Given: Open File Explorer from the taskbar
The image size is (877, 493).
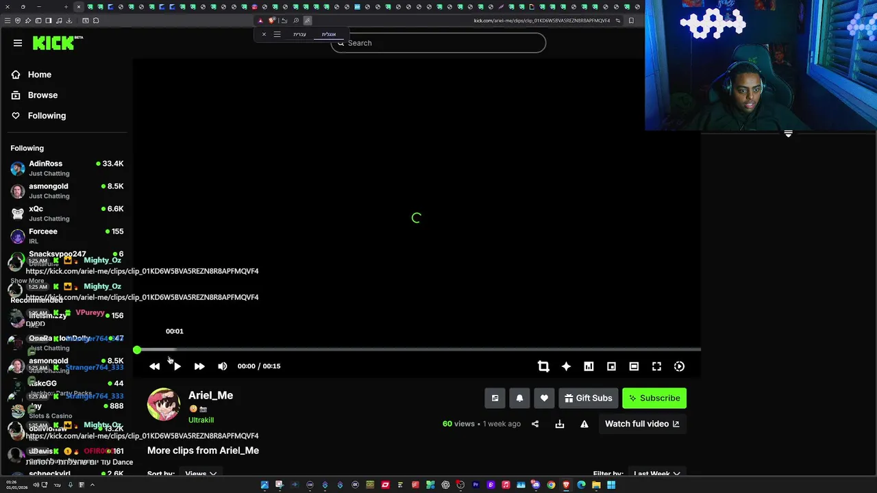Looking at the screenshot, I should pyautogui.click(x=596, y=485).
